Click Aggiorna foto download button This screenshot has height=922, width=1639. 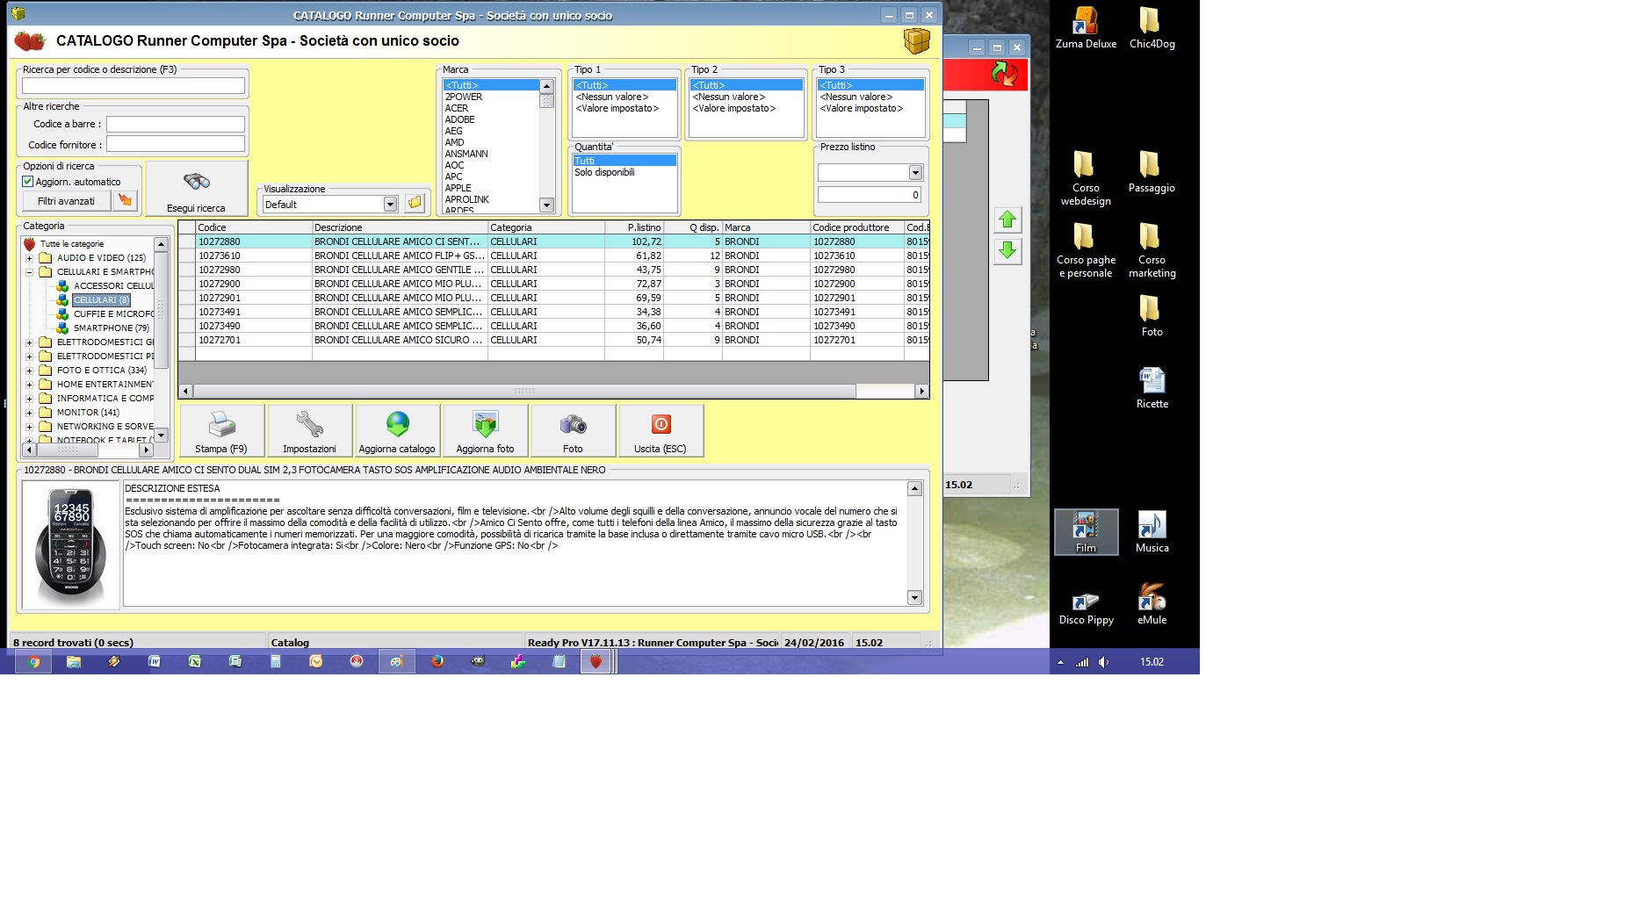[x=485, y=430]
